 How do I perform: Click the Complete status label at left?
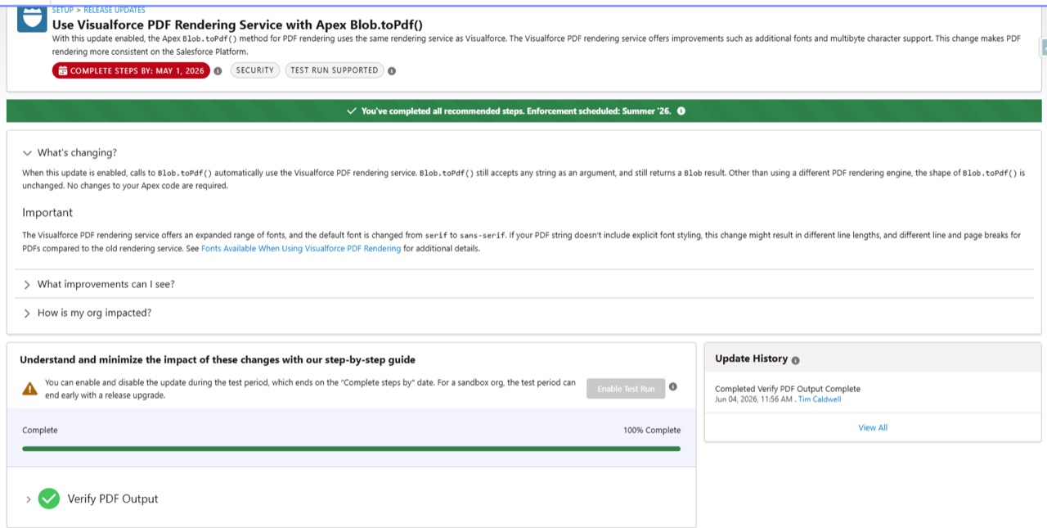coord(40,430)
